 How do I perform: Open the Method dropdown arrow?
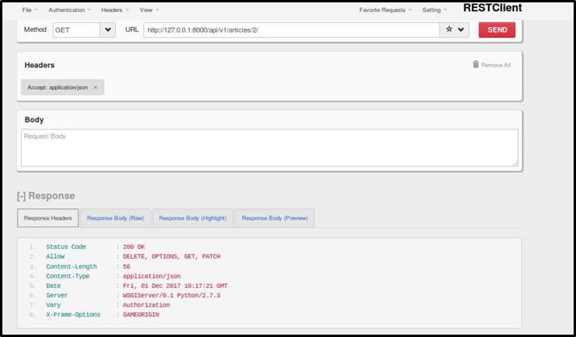pos(109,29)
